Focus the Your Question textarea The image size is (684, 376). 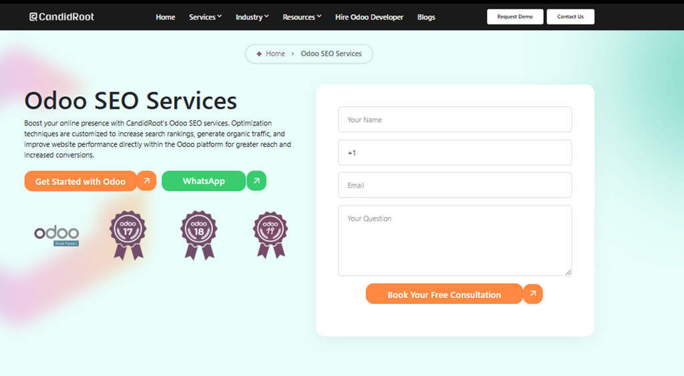pyautogui.click(x=454, y=241)
